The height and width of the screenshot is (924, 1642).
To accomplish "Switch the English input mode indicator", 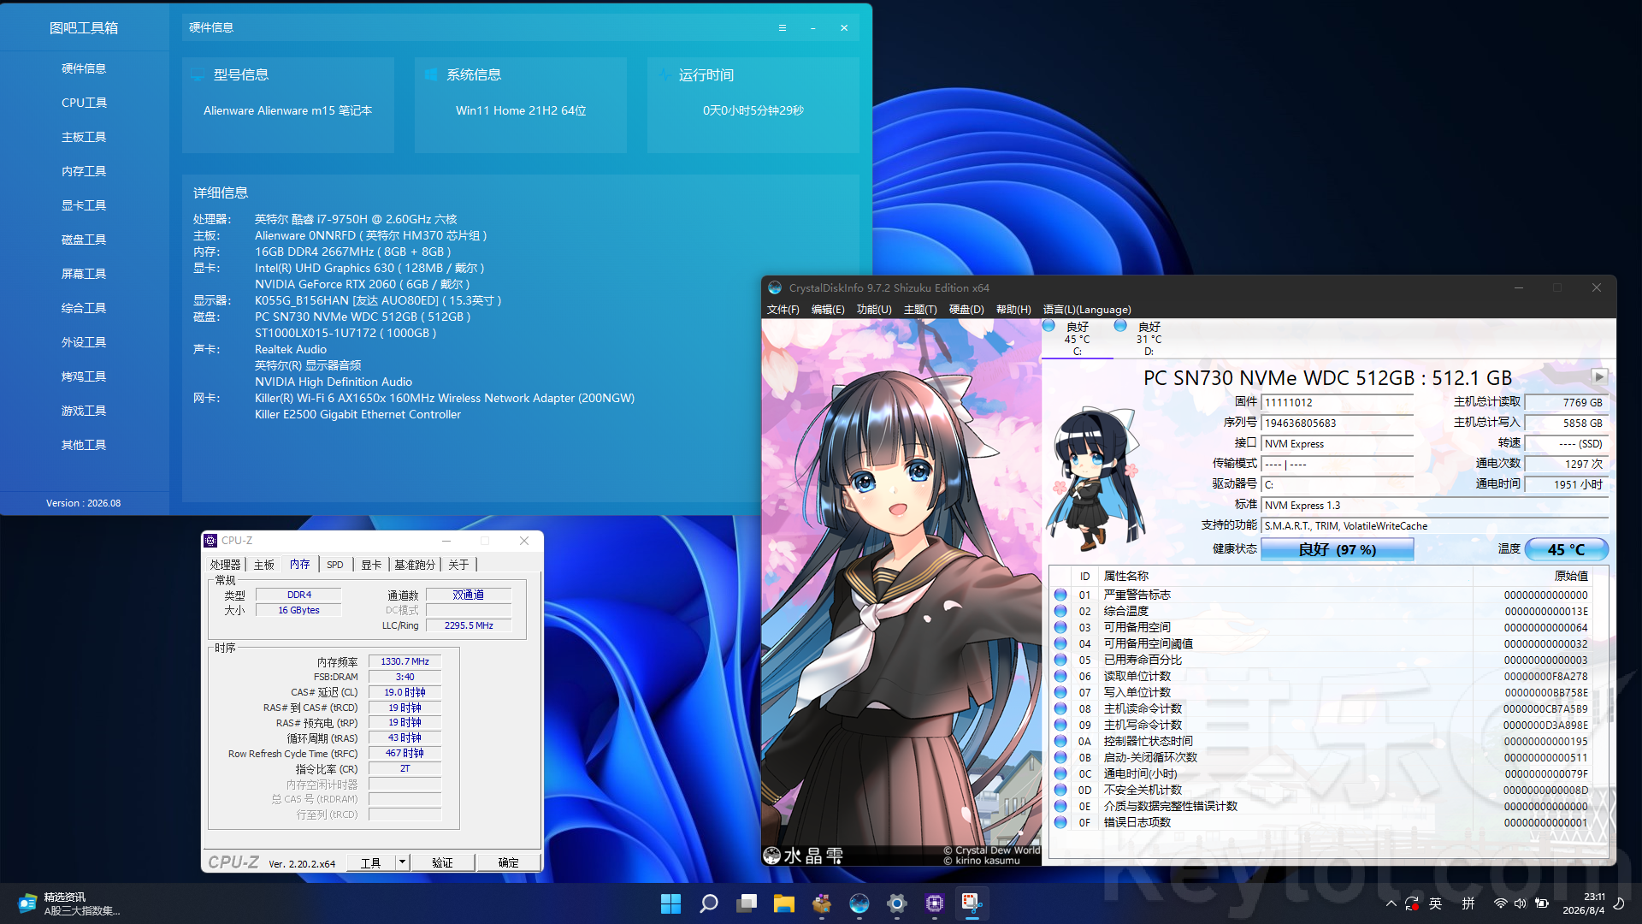I will [1436, 903].
